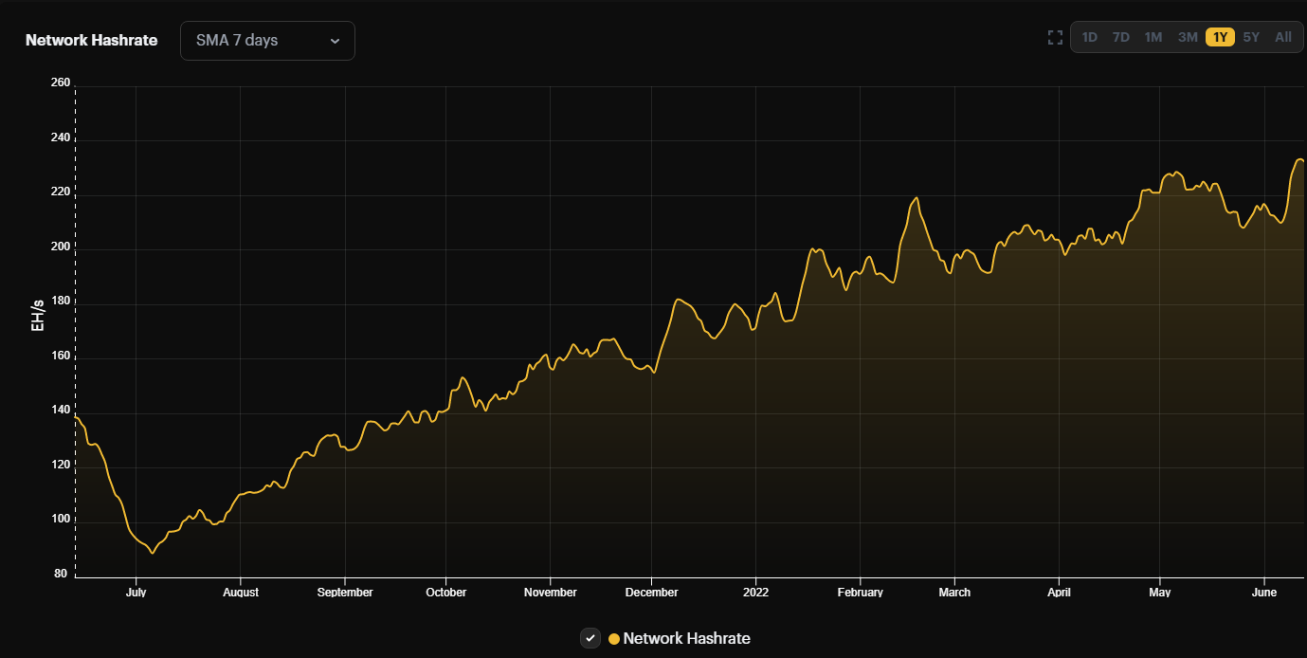Choose the 3M period
The image size is (1307, 658).
tap(1187, 37)
